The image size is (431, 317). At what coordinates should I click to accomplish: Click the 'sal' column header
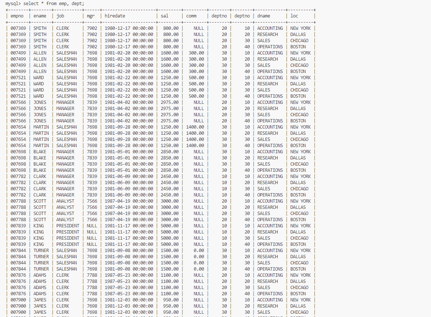pyautogui.click(x=164, y=16)
